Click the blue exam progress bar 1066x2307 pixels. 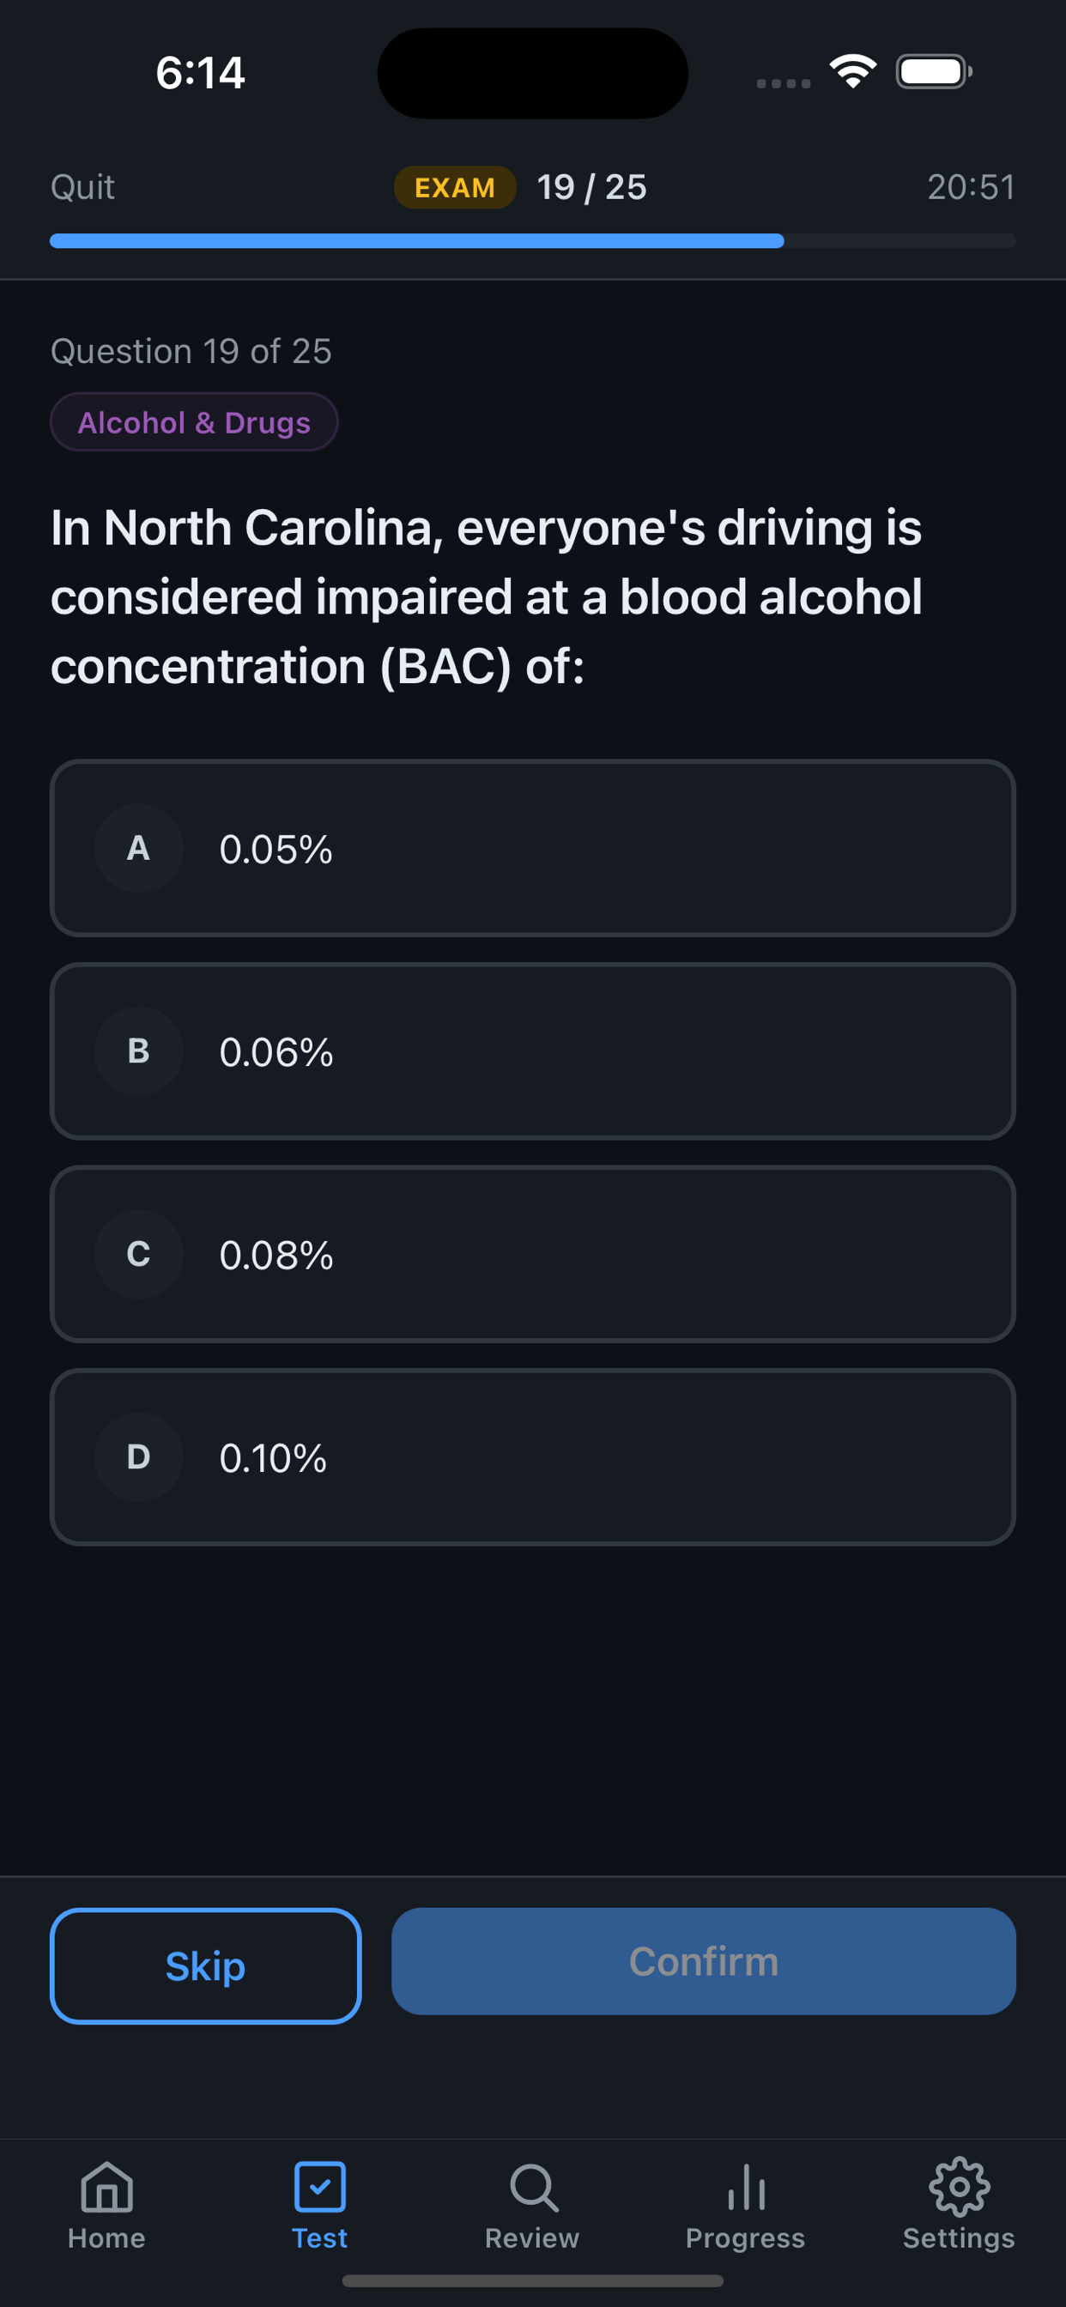(x=533, y=241)
